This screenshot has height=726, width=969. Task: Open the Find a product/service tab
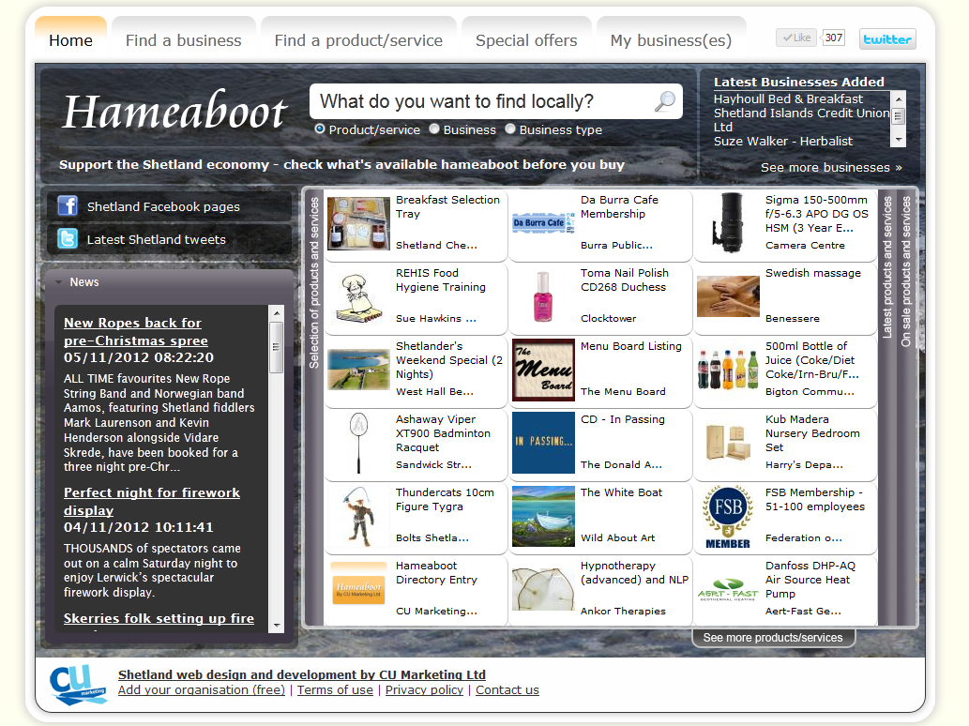[x=358, y=40]
